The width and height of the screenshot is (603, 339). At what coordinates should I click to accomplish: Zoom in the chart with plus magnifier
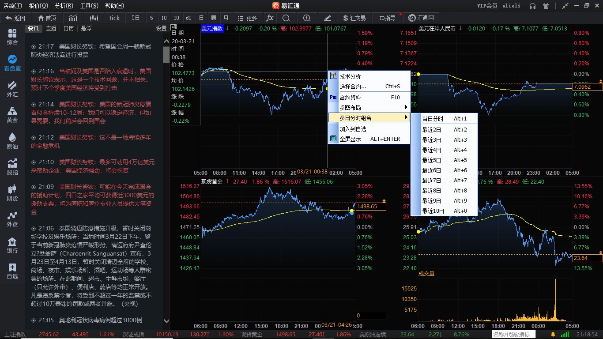(307, 18)
